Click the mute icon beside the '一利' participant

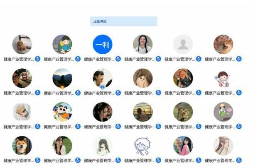click(118, 59)
